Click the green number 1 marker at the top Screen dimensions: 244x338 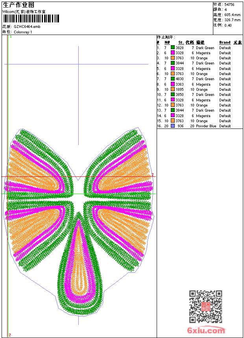click(11, 37)
